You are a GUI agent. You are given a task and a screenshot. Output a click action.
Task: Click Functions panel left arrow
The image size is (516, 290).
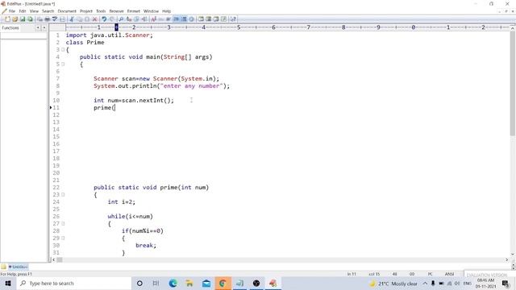pyautogui.click(x=38, y=28)
